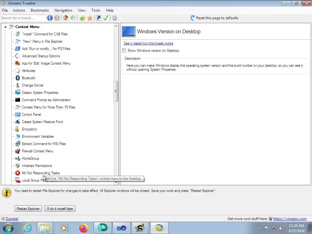
Task: Select App for 'Edit' Image Context Menu
Action: tap(46, 63)
